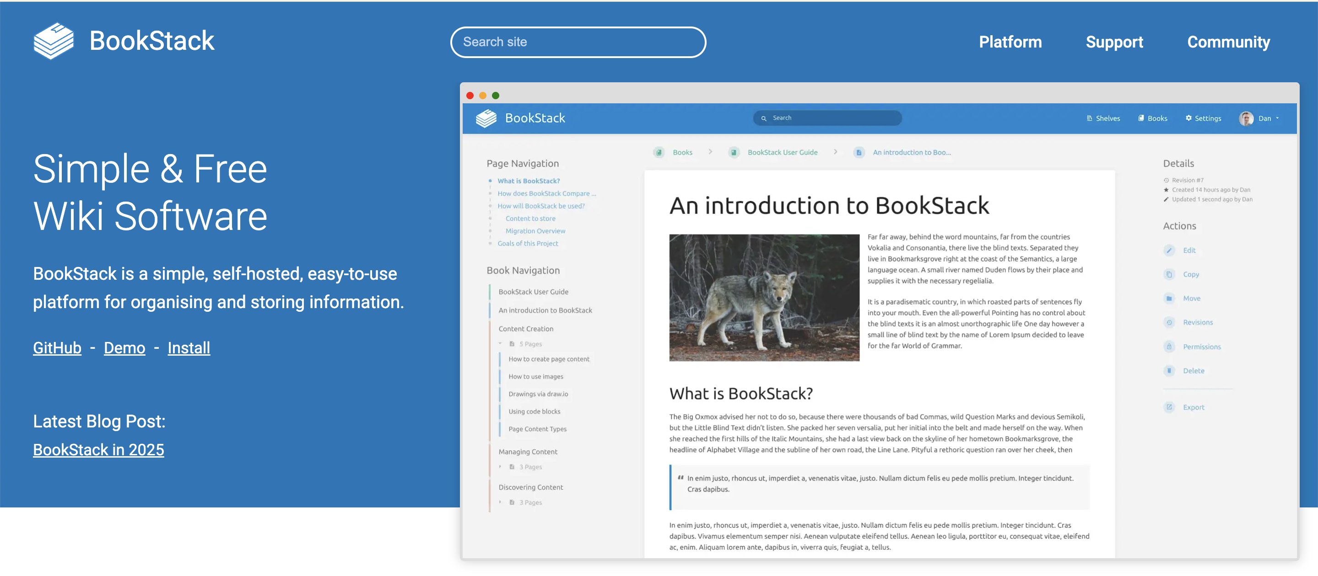Click the Delete trash icon under Actions

point(1169,371)
